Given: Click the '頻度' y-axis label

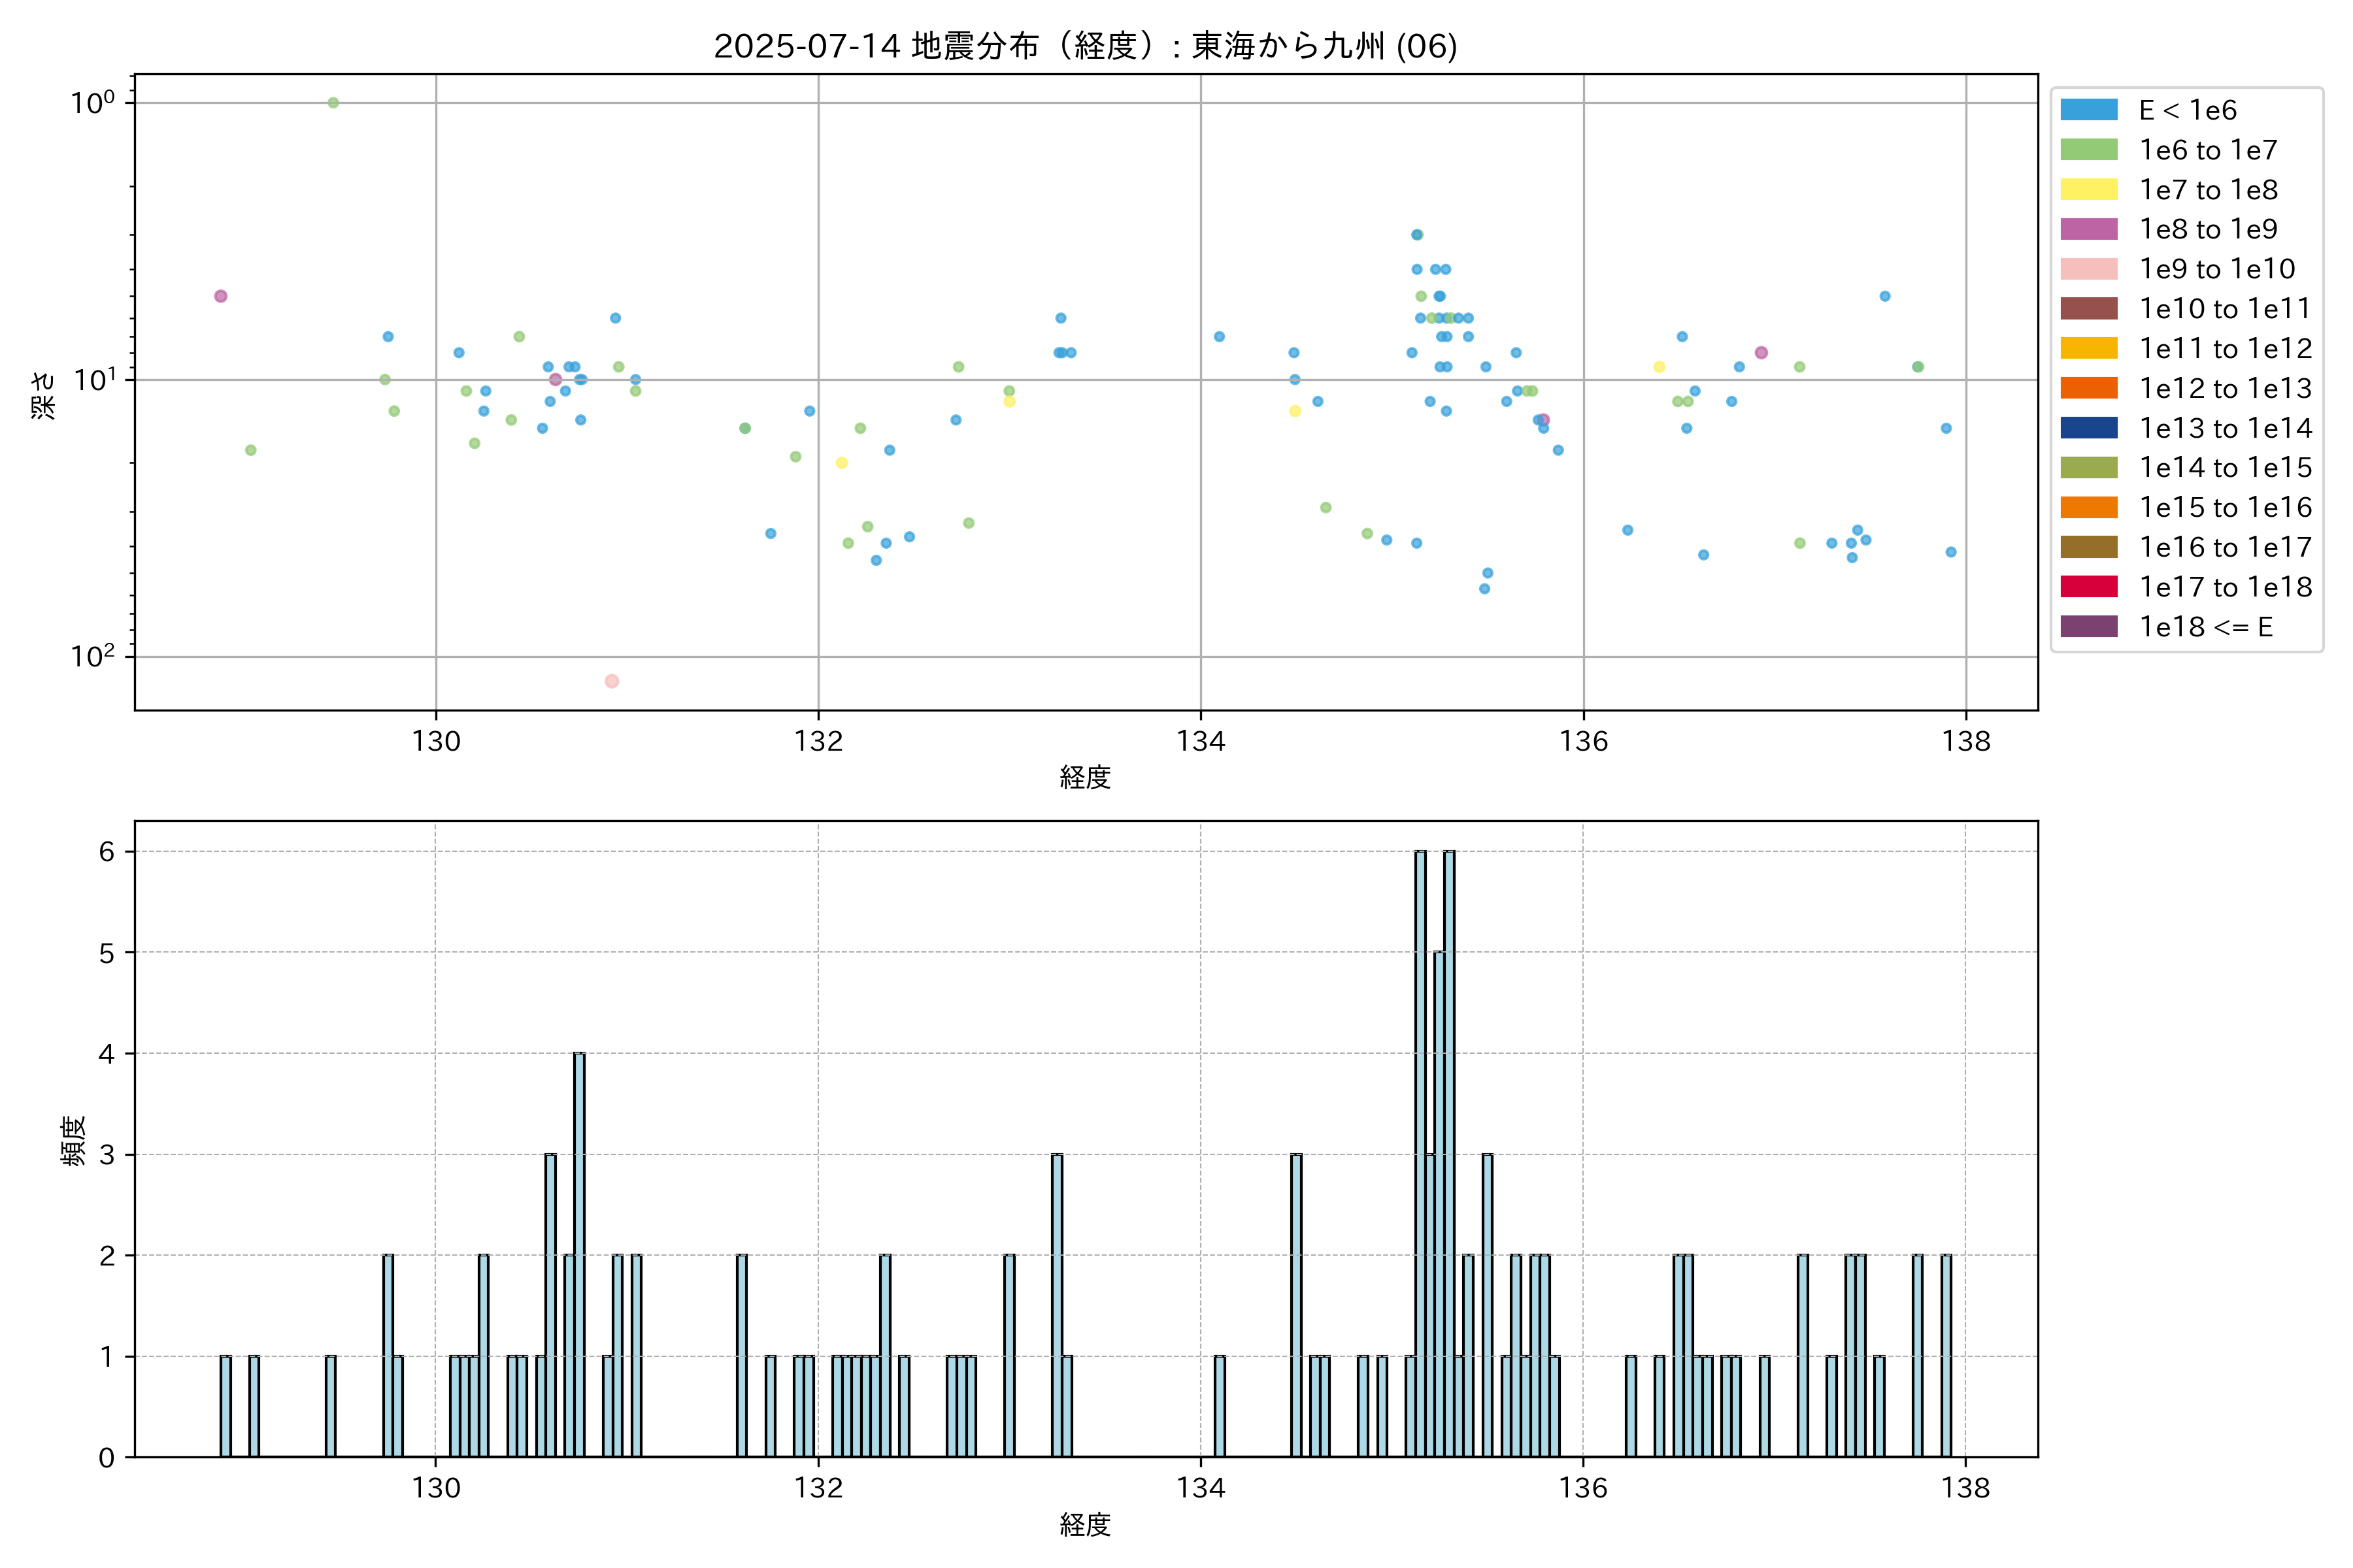Looking at the screenshot, I should pos(74,1141).
